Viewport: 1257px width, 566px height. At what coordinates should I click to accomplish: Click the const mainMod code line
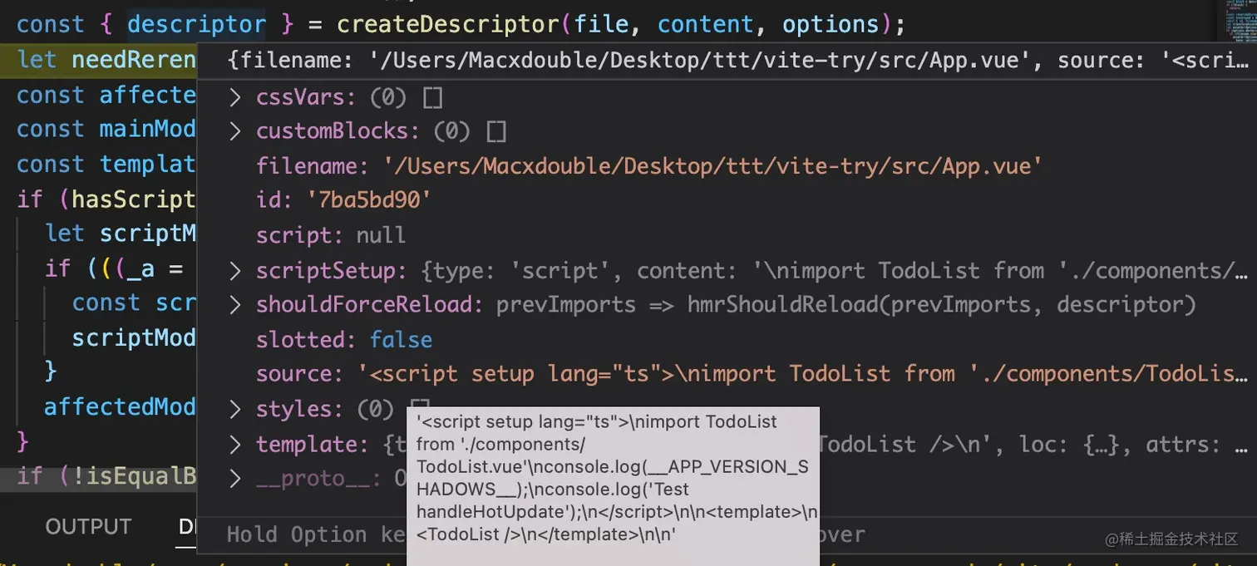pos(106,129)
